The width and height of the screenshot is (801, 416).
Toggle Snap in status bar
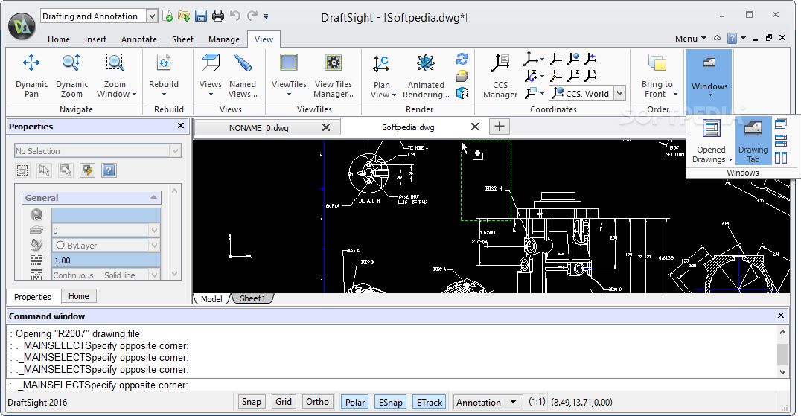tap(252, 402)
